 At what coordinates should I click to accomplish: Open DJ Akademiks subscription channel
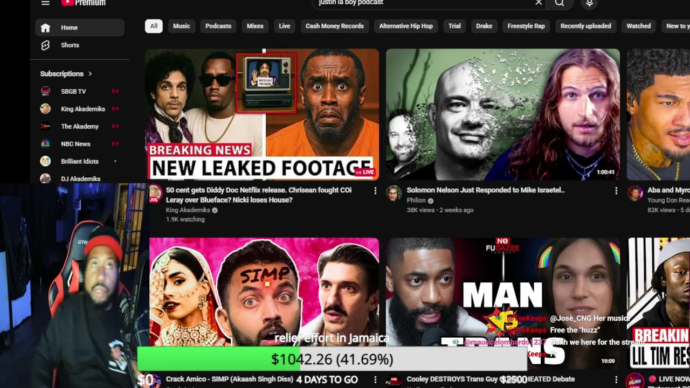pos(80,178)
